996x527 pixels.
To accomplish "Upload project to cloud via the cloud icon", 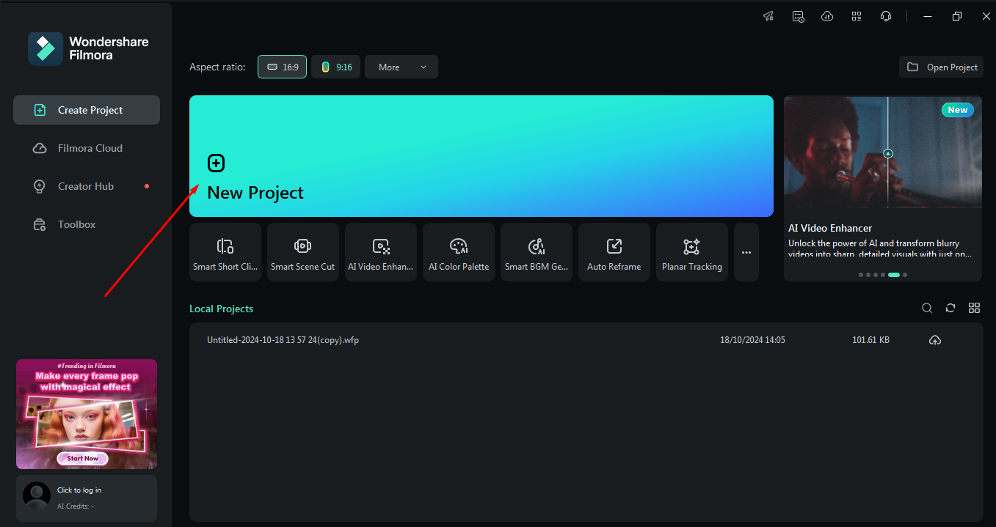I will point(935,340).
